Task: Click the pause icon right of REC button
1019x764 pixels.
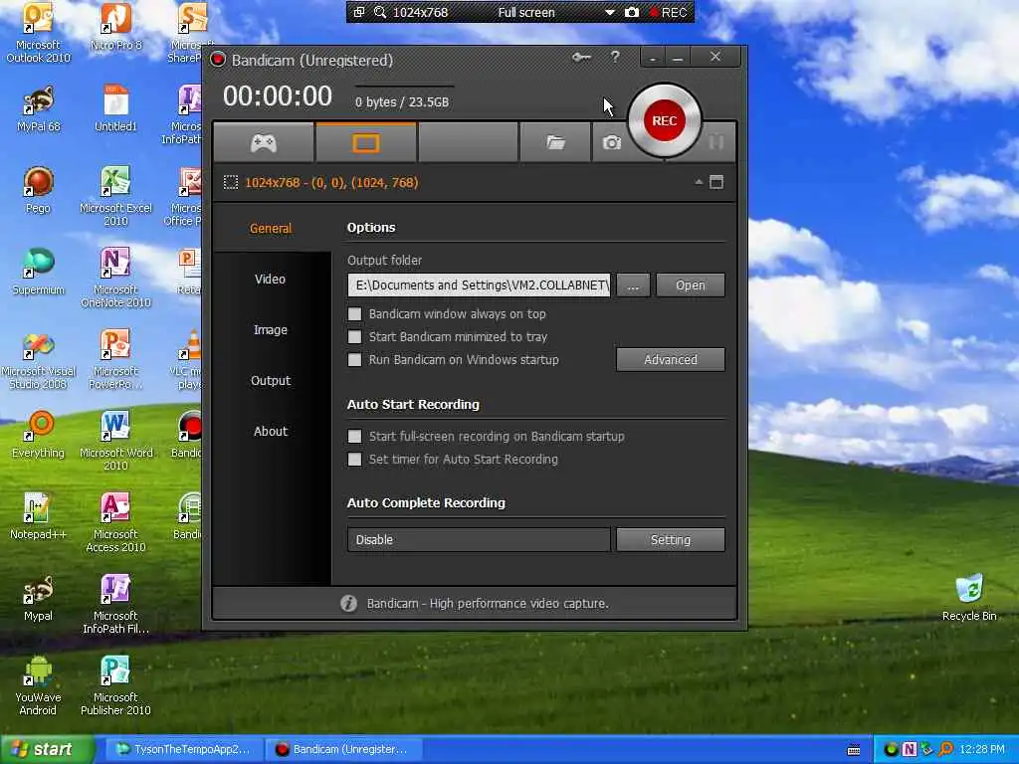Action: [x=716, y=142]
